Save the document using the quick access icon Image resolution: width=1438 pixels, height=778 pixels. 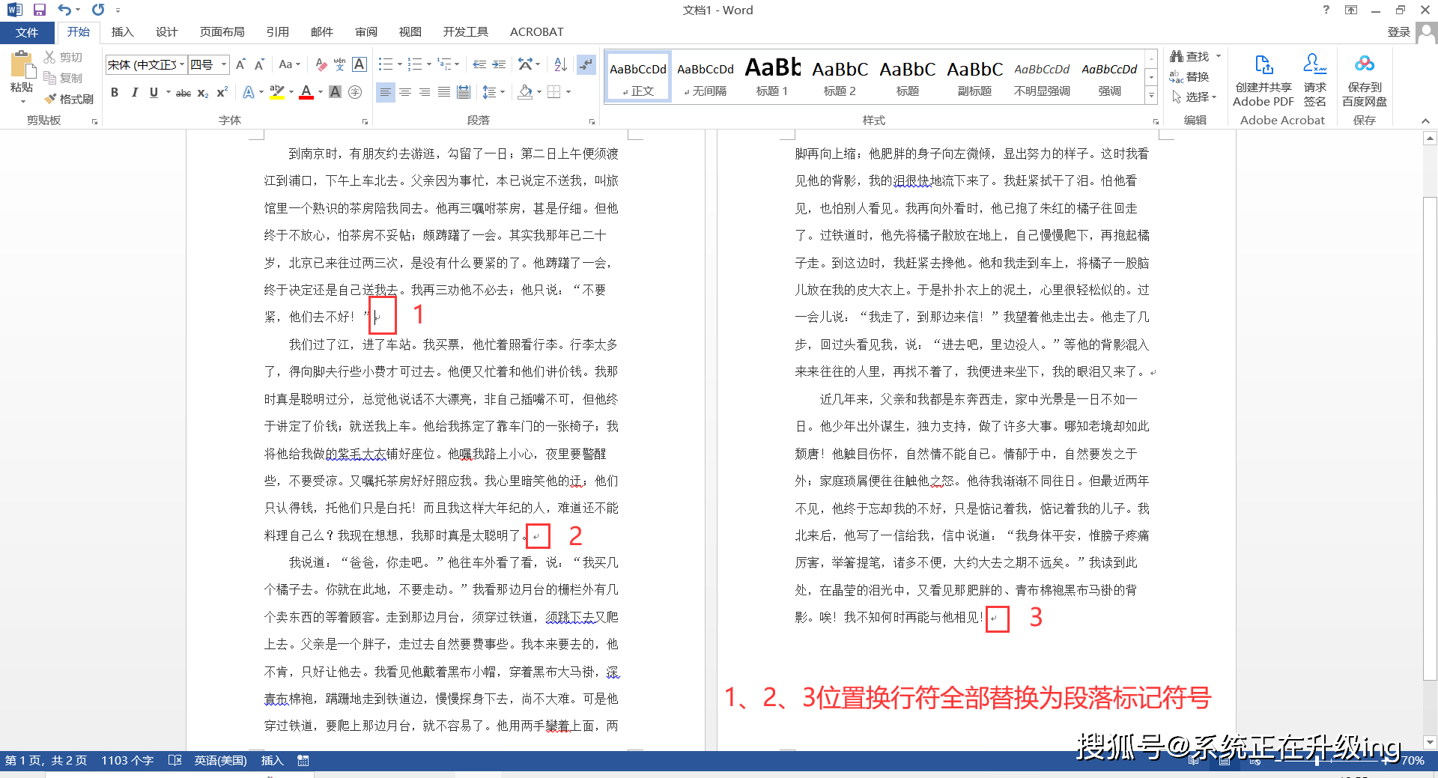[x=40, y=10]
